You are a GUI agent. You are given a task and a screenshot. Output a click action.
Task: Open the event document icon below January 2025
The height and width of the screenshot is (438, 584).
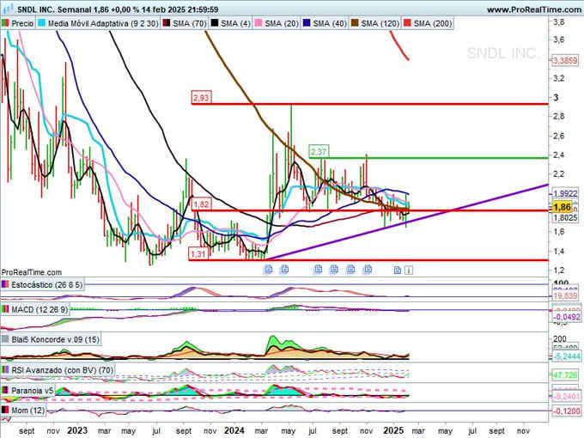(x=398, y=270)
